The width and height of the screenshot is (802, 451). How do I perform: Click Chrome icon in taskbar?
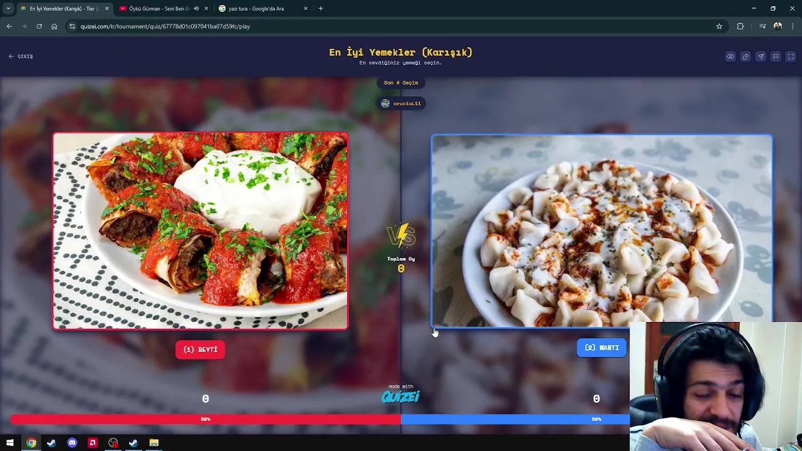coord(31,443)
